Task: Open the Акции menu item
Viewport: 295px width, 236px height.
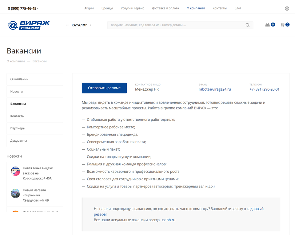Action: 89,8
